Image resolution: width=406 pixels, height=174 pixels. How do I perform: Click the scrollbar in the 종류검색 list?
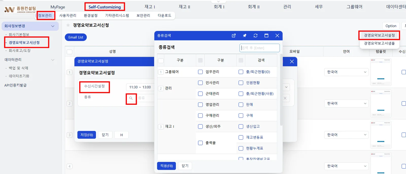tap(281, 90)
